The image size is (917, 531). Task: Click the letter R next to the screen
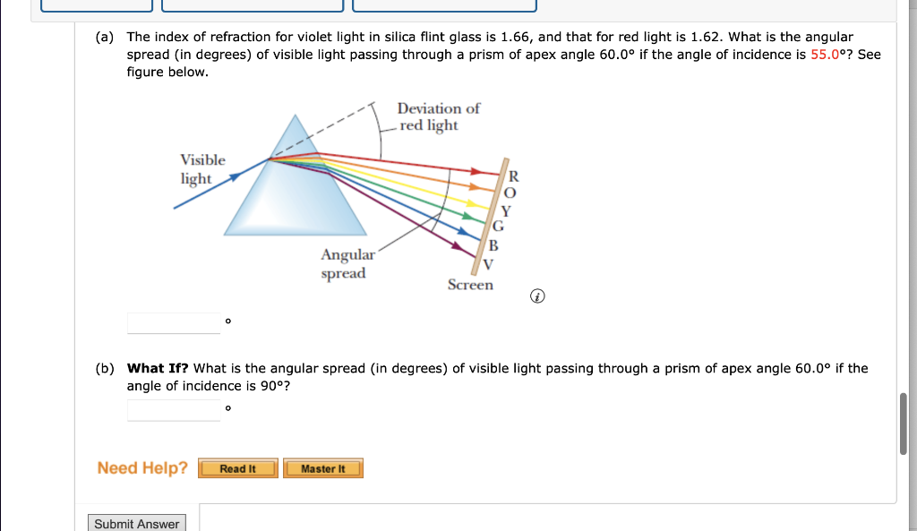tap(513, 176)
